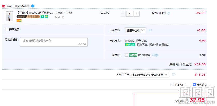Click the 运费险 question mark help icon
This screenshot has width=217, height=106.
point(156,55)
